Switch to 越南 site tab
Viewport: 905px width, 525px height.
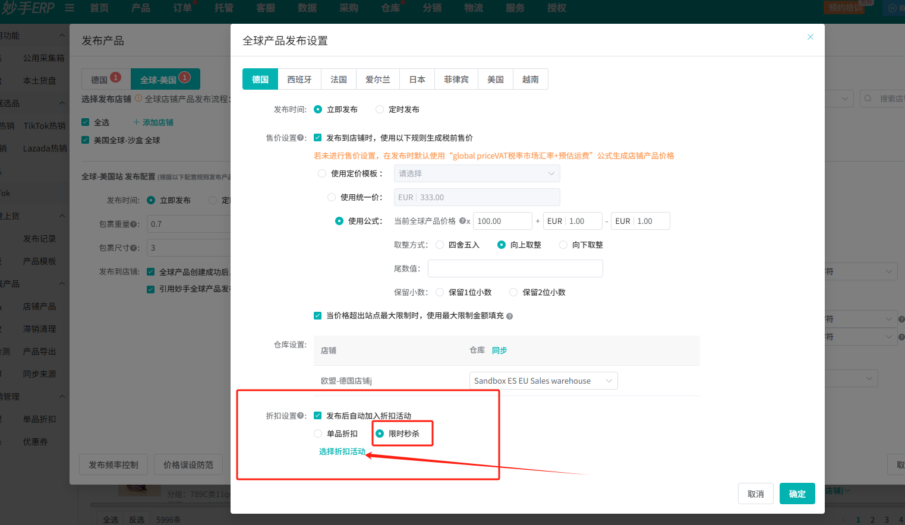(x=531, y=79)
